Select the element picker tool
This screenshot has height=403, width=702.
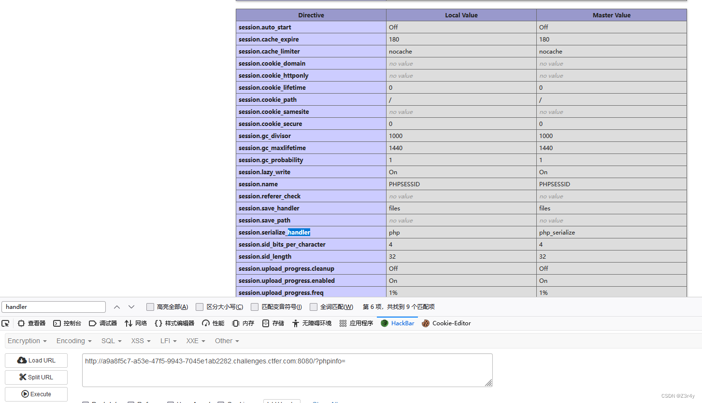[5, 323]
